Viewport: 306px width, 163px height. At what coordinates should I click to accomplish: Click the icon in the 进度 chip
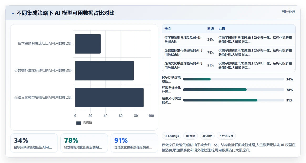[204, 136]
